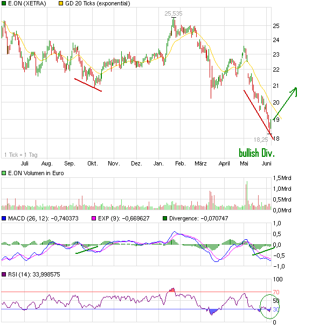Image resolution: width=326 pixels, height=325 pixels.
Task: Click the Divergence: -0,070747 value
Action: click(x=198, y=218)
